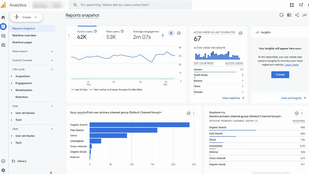
Task: Select the New users metric tab
Action: point(115,35)
